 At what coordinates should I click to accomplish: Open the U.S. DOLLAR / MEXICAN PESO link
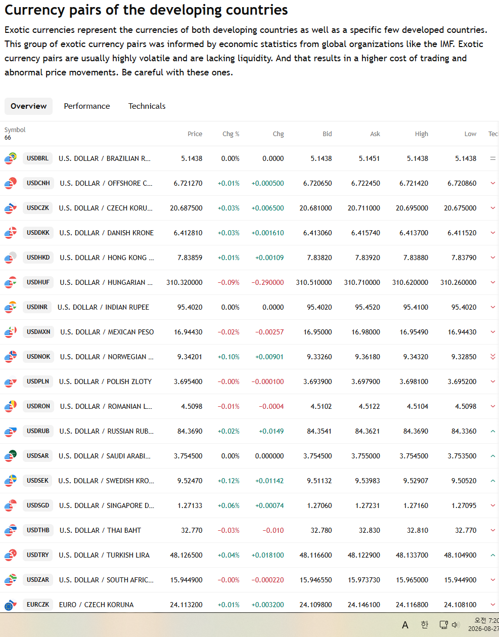point(107,332)
